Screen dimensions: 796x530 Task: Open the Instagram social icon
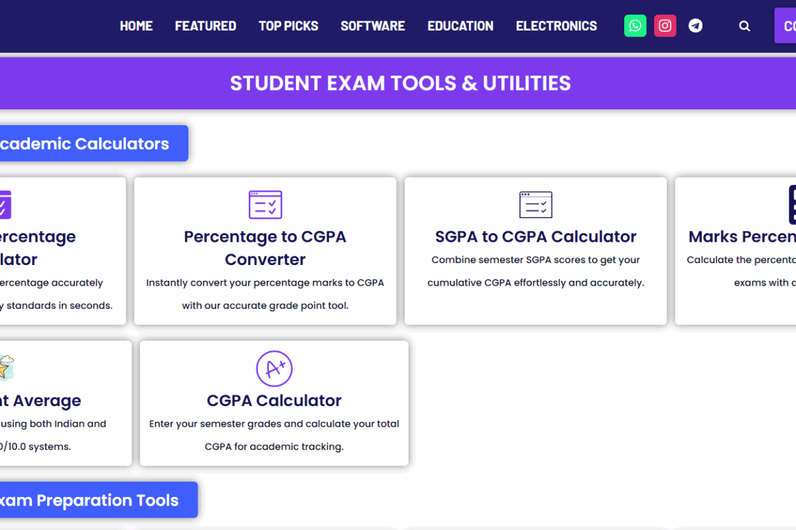(x=665, y=26)
